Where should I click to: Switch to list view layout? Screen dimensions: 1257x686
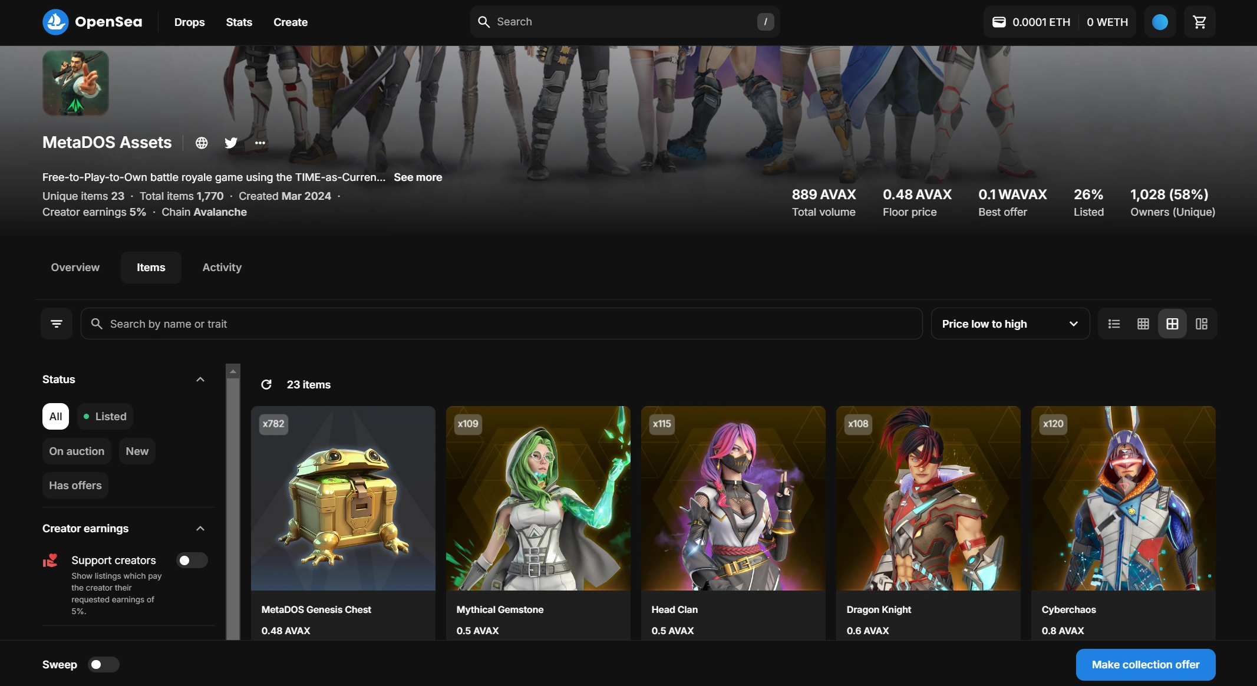point(1114,324)
